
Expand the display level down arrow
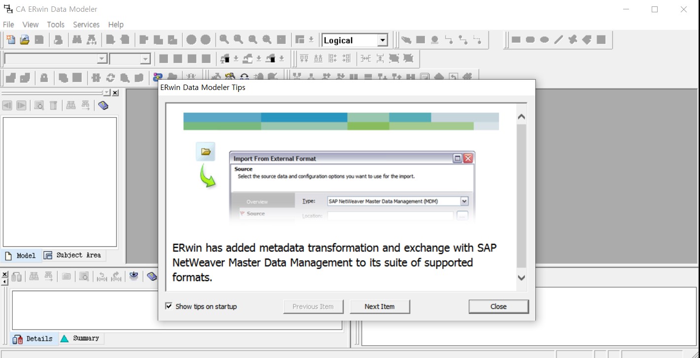point(311,40)
